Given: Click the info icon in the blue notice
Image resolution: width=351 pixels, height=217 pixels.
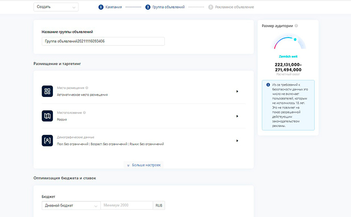Looking at the screenshot, I should pyautogui.click(x=268, y=85).
